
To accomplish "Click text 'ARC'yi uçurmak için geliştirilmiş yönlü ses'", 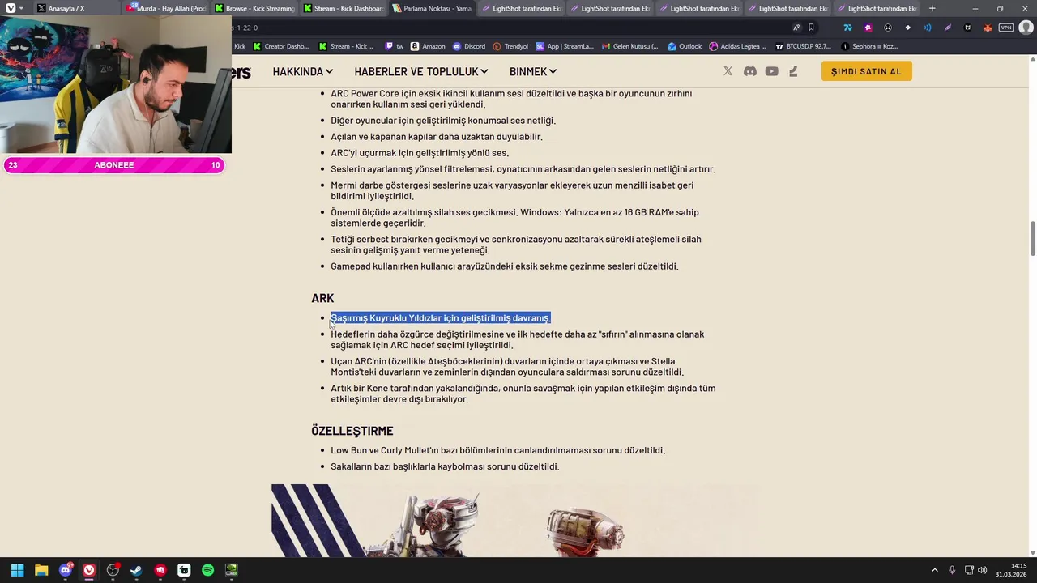I will click(420, 153).
